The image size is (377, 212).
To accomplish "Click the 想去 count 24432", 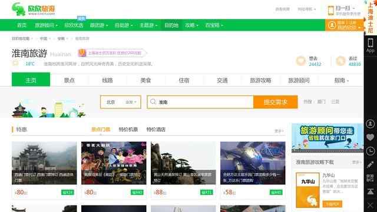I will tap(315, 64).
